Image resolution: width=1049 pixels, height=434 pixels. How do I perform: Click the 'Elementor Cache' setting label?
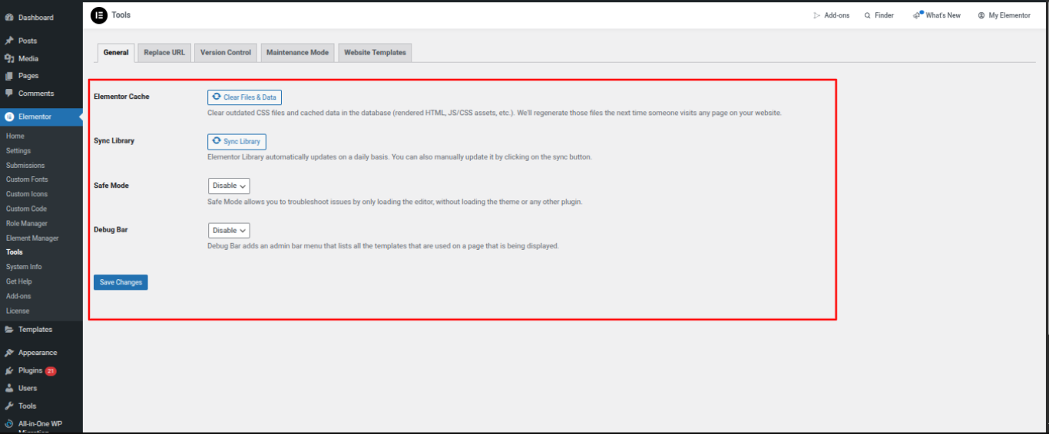point(121,97)
